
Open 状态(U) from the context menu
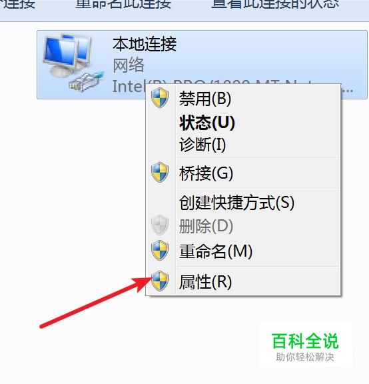point(206,123)
